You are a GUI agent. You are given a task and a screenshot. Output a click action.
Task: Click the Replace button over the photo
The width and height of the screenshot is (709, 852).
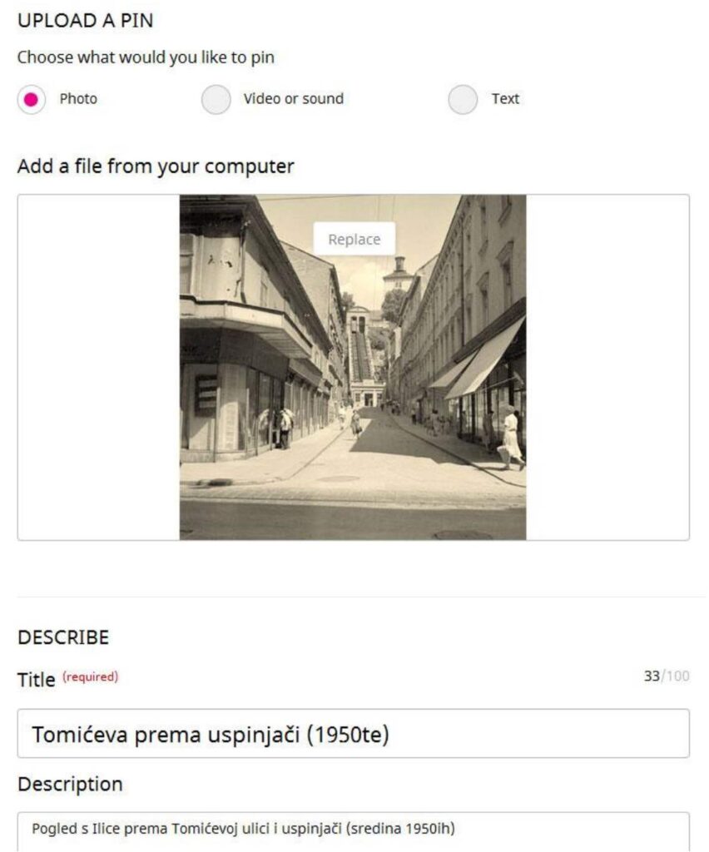pos(354,239)
